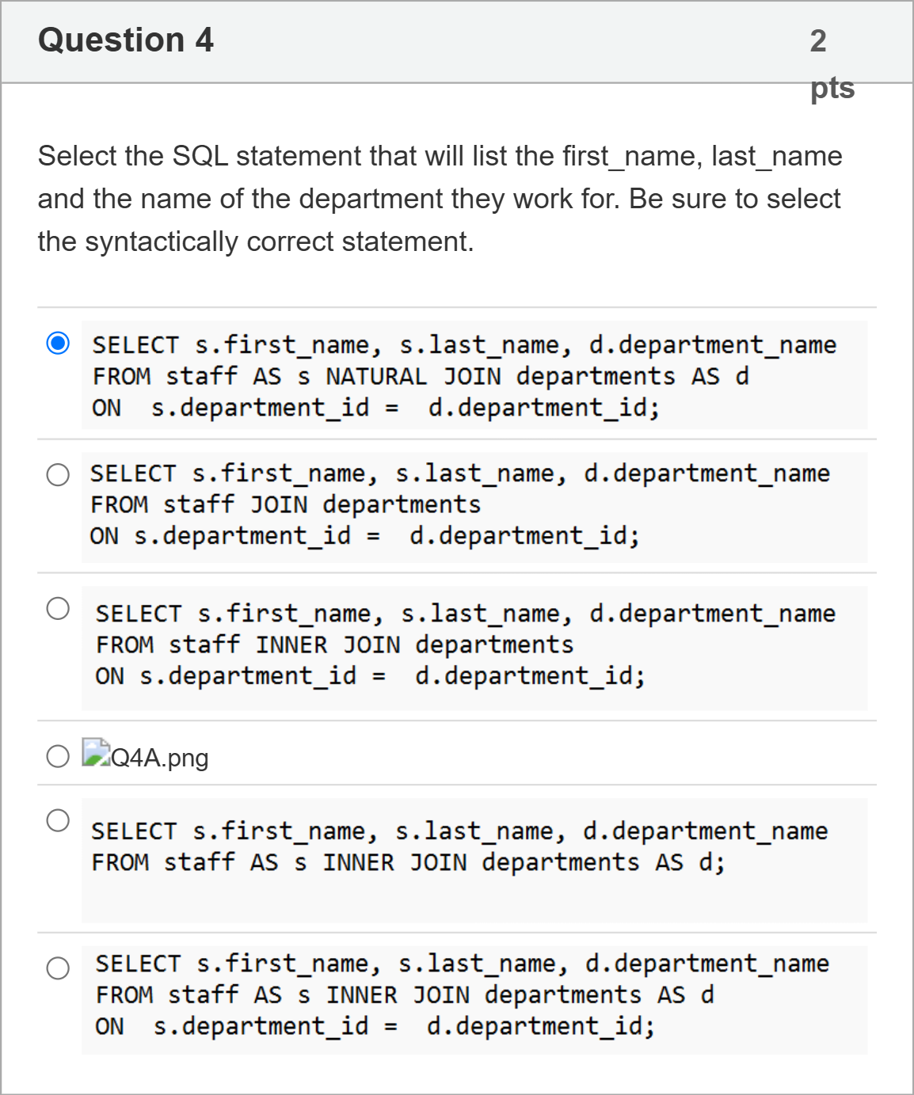Select radio for staff JOIN departments answer
This screenshot has width=914, height=1095.
pos(58,474)
